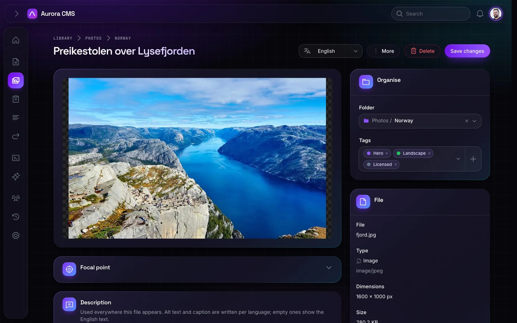Click the image/jpeg type text
The image size is (517, 323).
point(369,271)
